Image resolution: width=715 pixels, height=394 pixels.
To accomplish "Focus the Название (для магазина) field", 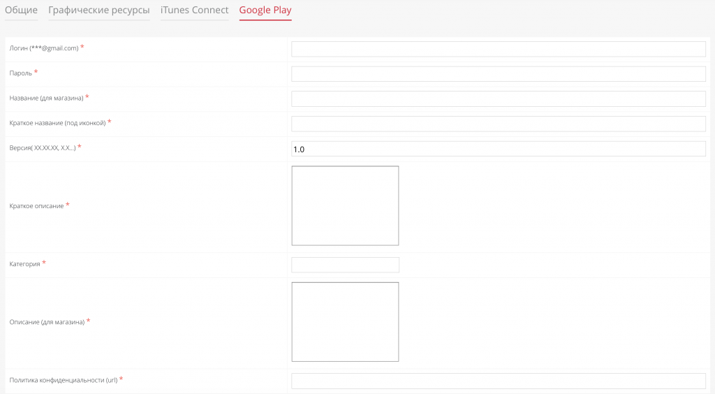I will pyautogui.click(x=499, y=99).
